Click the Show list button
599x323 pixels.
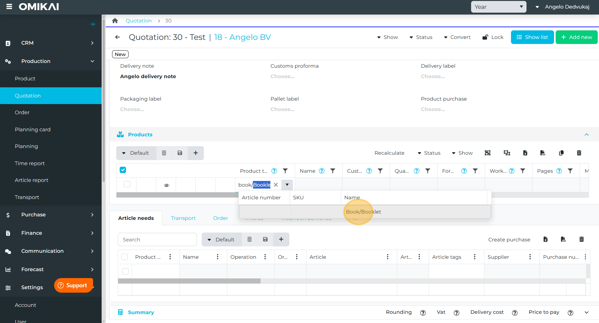point(532,37)
